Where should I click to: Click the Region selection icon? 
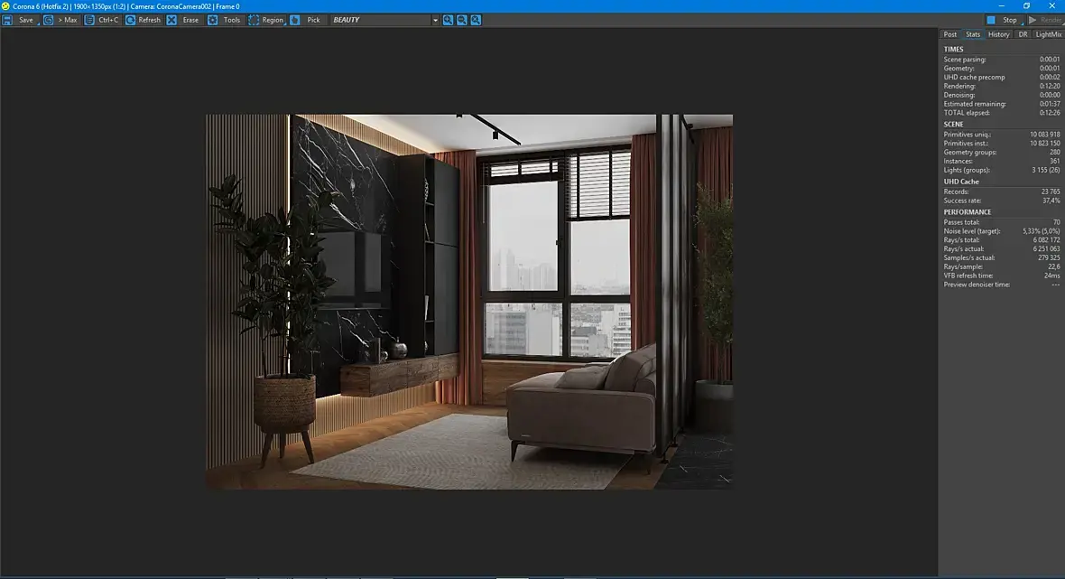[x=254, y=21]
